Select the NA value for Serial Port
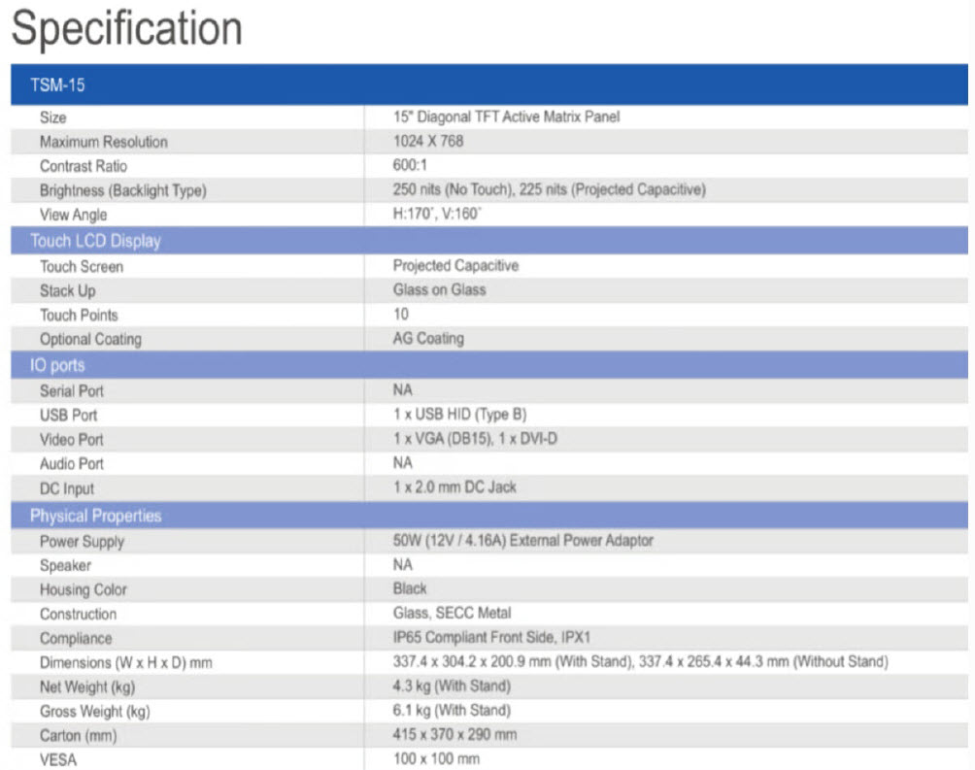Screen dimensions: 975x770 403,390
